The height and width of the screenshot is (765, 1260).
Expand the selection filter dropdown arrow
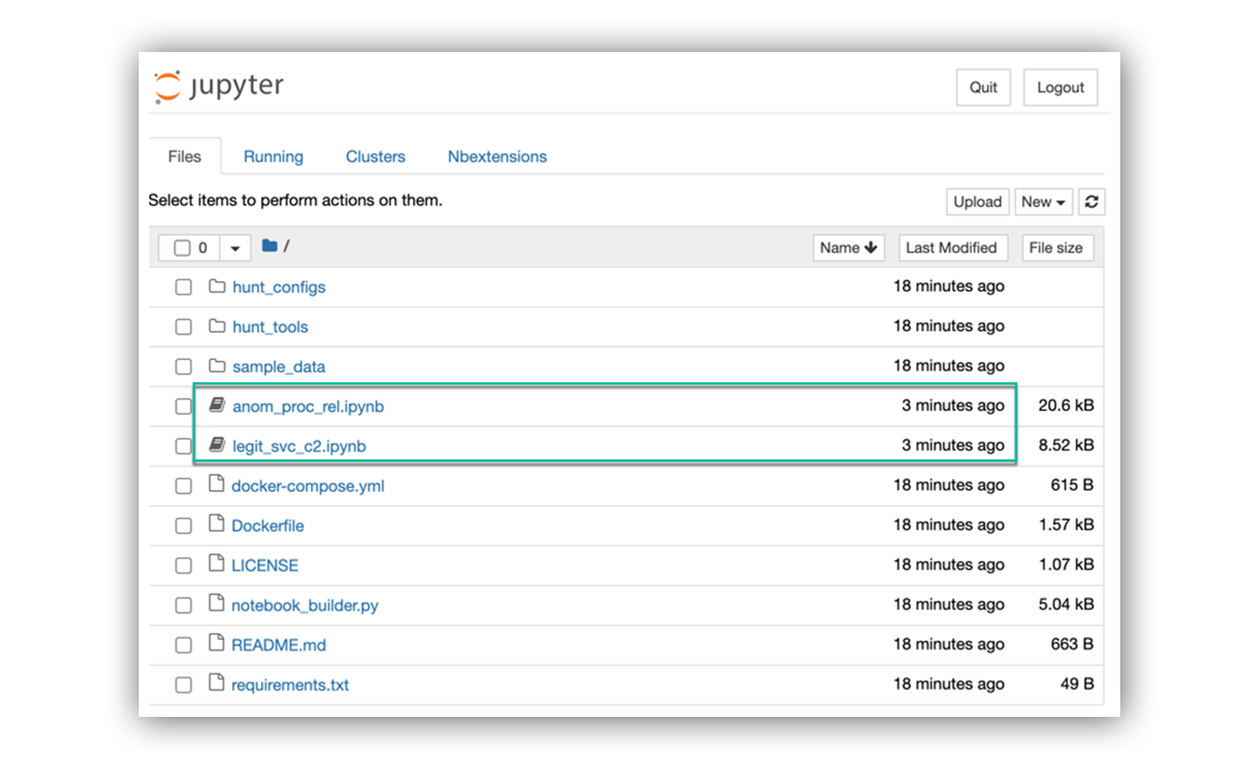pos(235,248)
